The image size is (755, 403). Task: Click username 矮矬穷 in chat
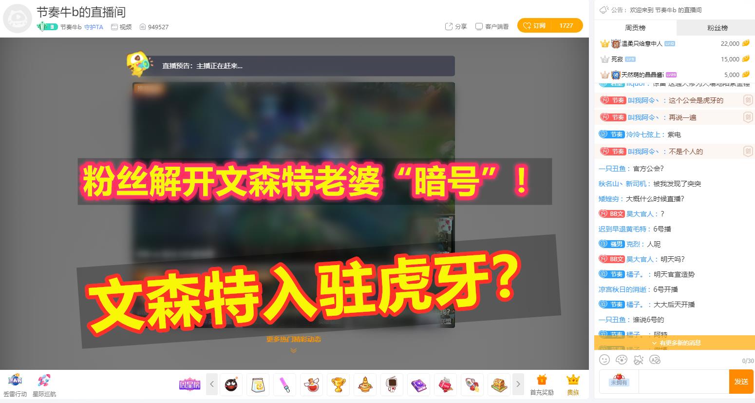[x=608, y=199]
